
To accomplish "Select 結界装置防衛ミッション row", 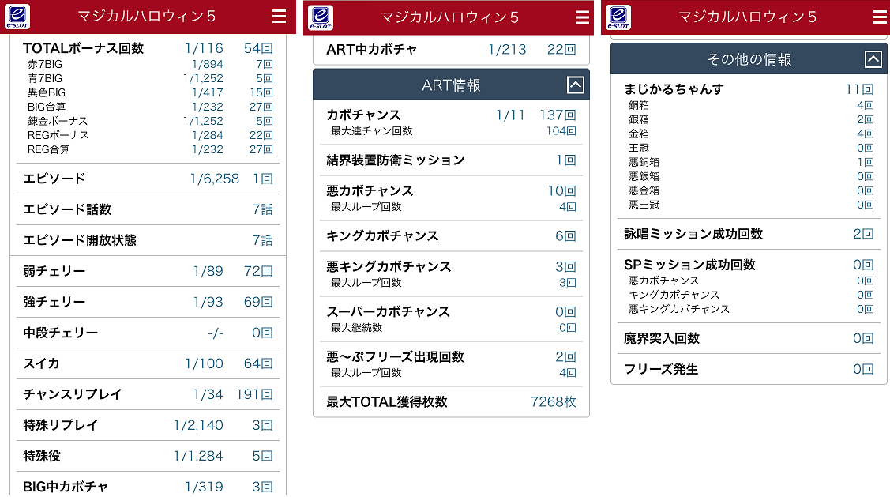I will [451, 160].
